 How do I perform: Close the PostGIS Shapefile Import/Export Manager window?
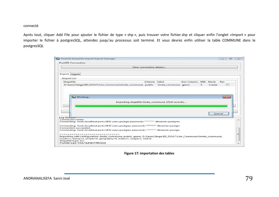coord(239,59)
